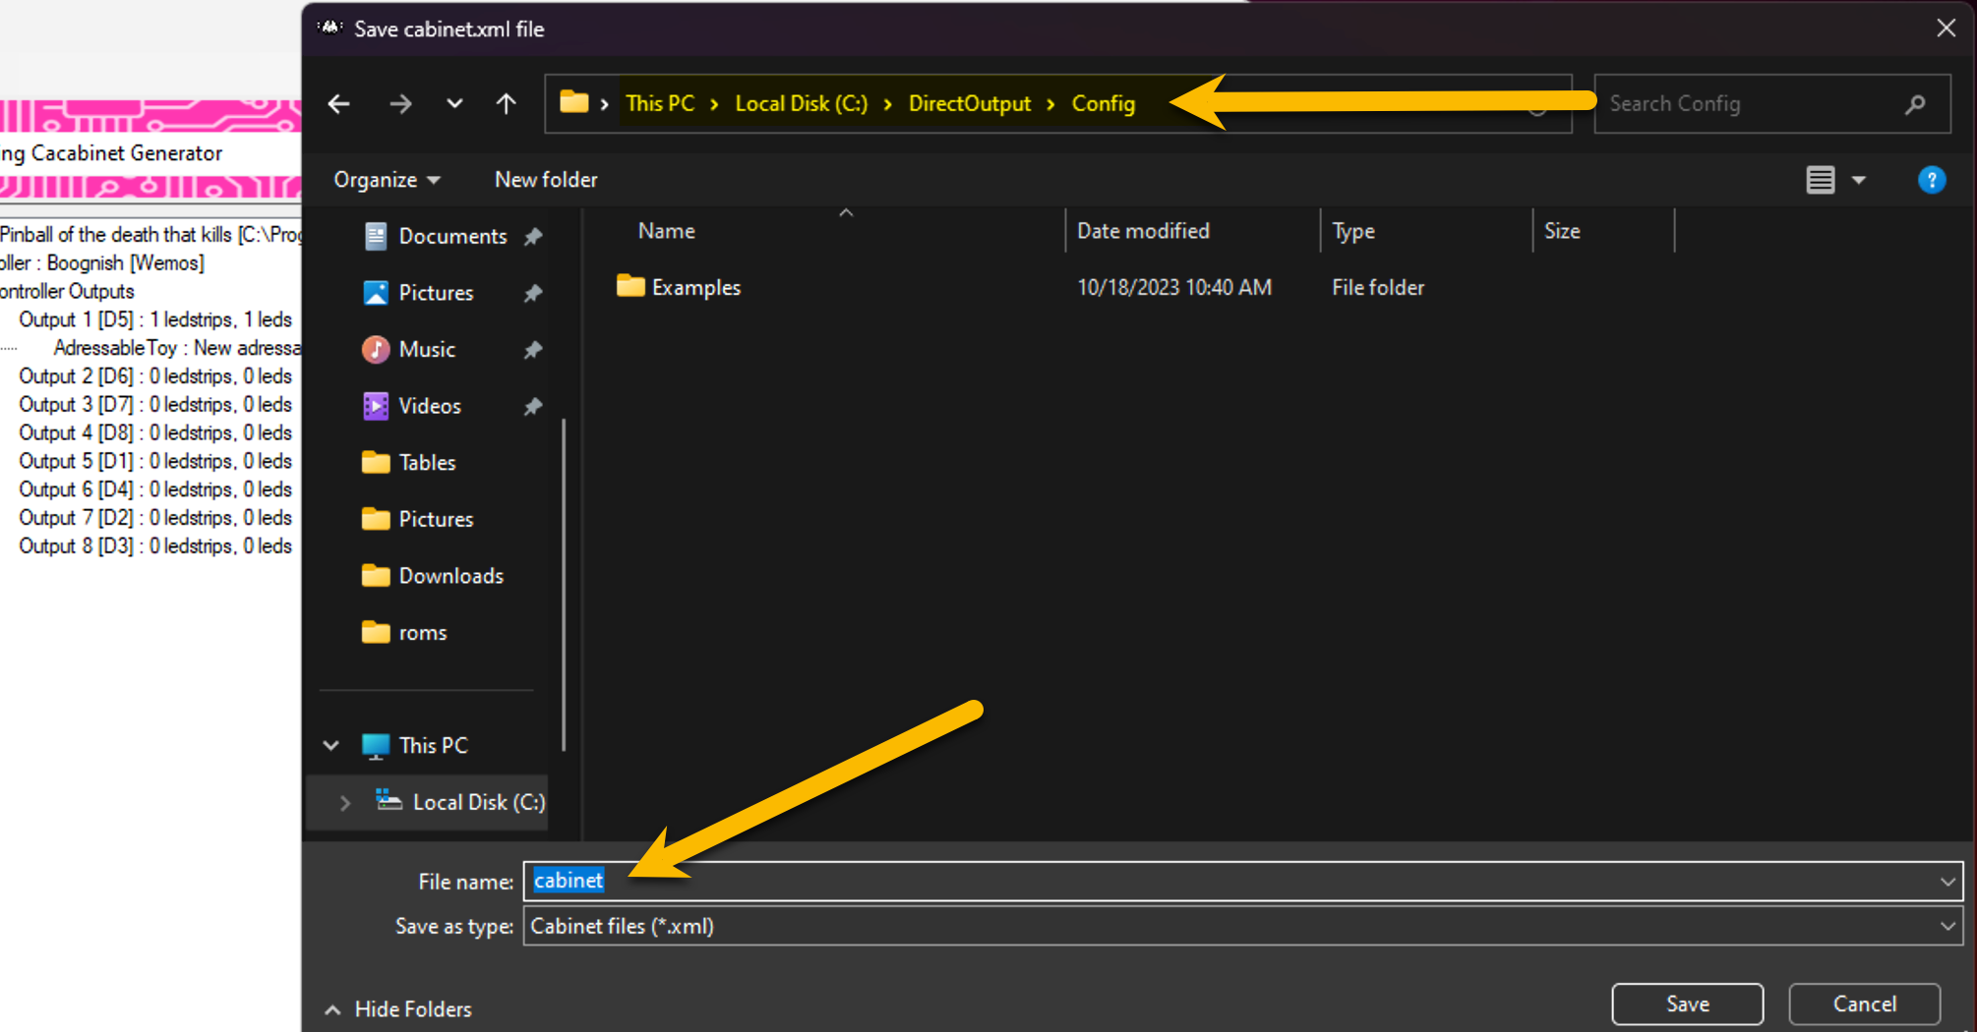Click the Help question mark icon
The image size is (1977, 1032).
[1931, 180]
